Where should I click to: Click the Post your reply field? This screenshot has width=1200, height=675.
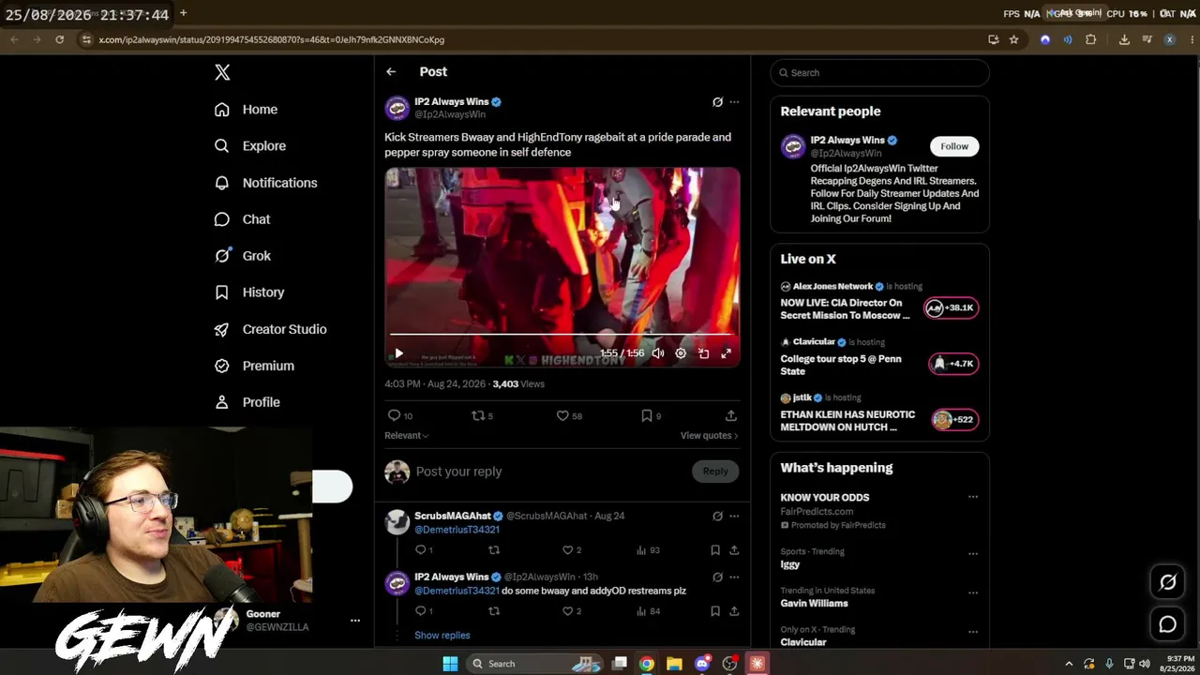pos(550,472)
